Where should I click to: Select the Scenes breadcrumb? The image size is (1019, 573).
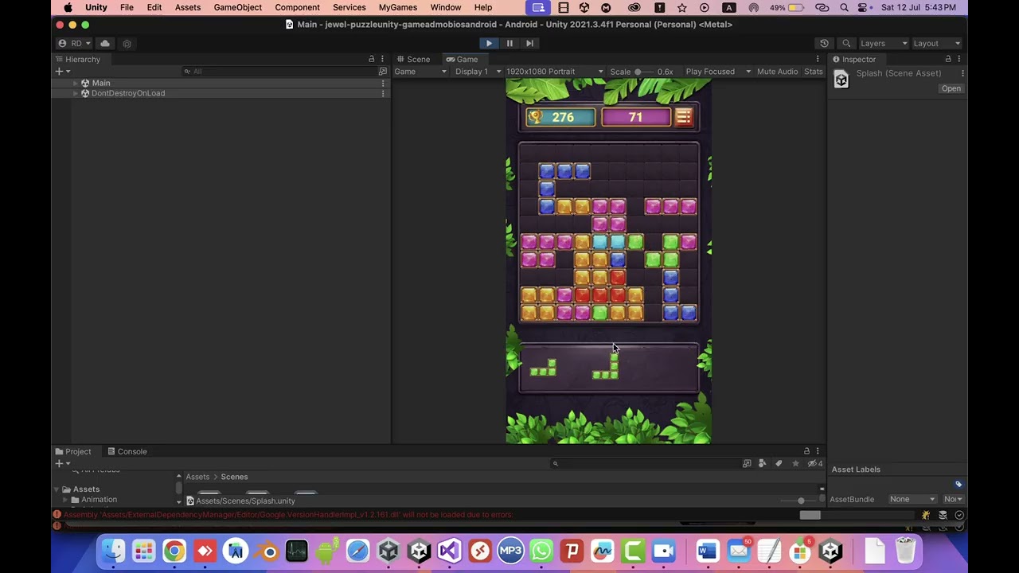234,477
